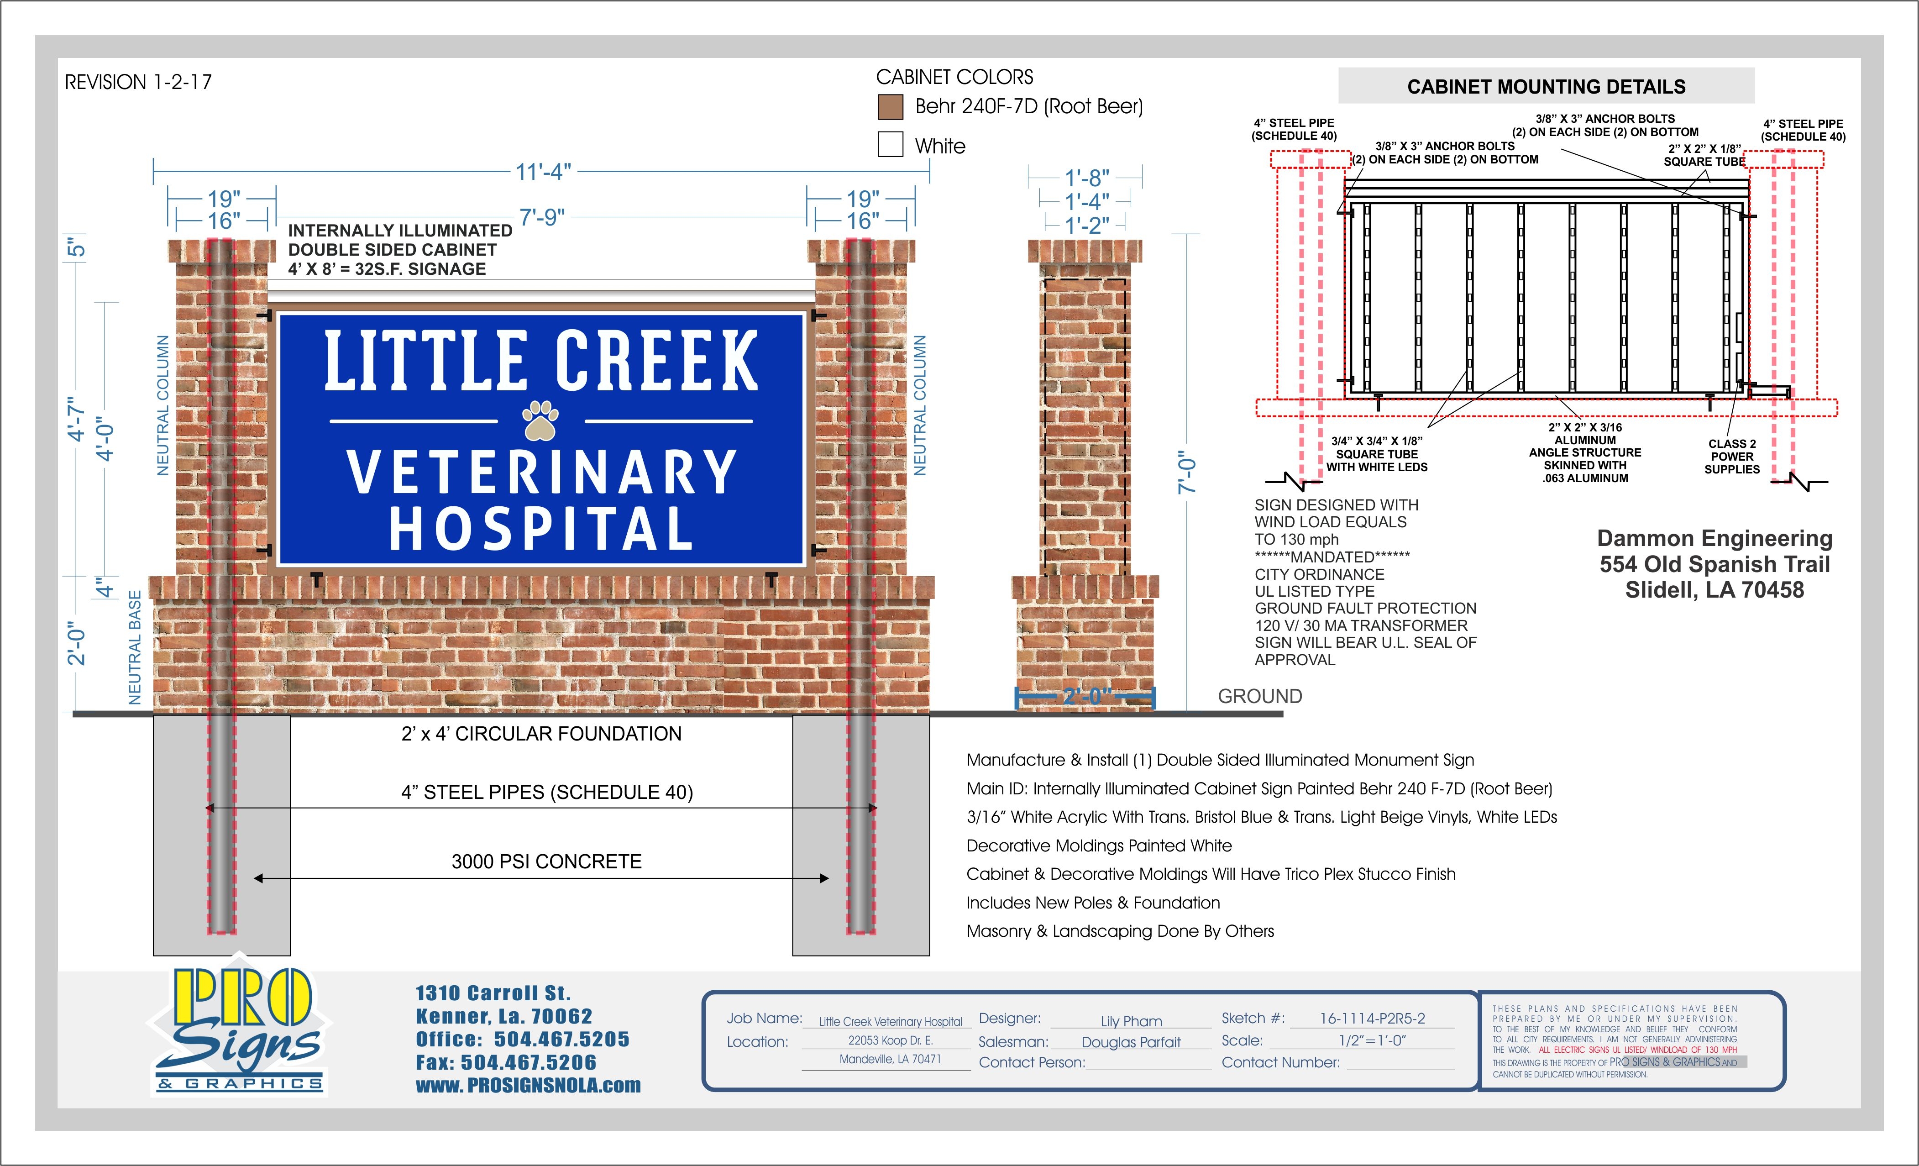Click the LITTLE CREEK sign text
1919x1166 pixels.
[540, 360]
